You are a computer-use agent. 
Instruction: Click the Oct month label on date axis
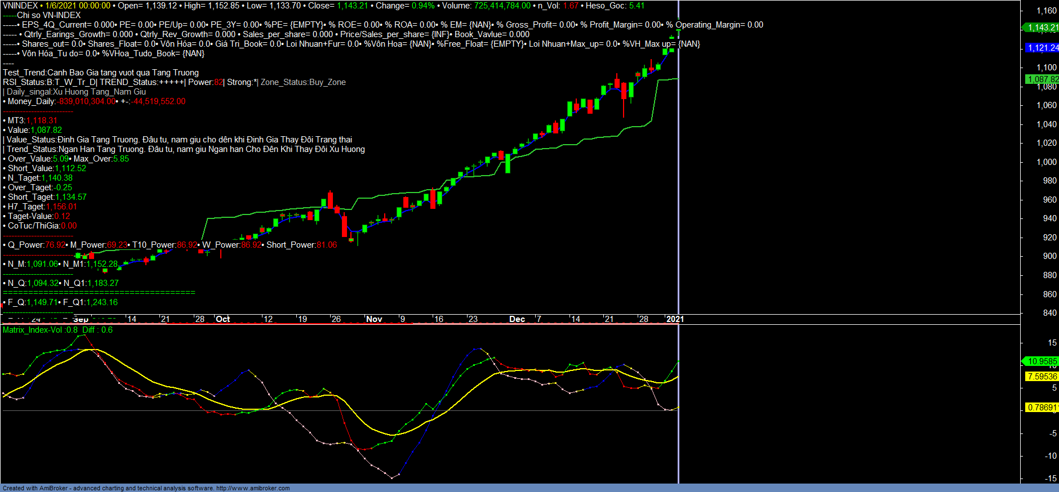click(223, 319)
